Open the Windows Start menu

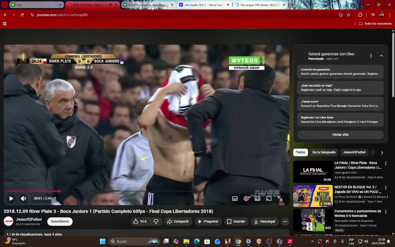pyautogui.click(x=103, y=242)
